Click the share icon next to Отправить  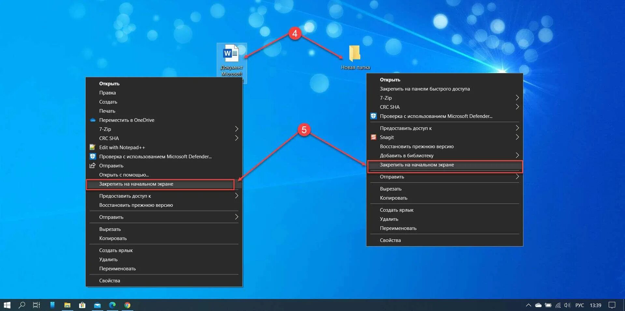click(93, 166)
